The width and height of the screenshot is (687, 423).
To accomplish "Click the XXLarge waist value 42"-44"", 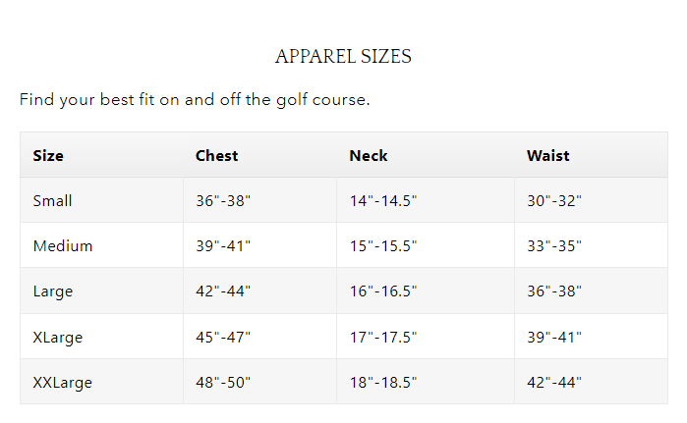I will click(x=554, y=382).
